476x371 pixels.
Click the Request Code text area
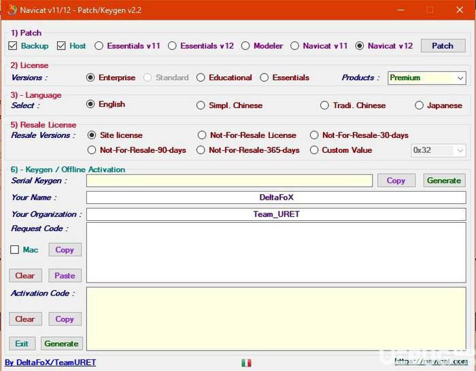click(276, 253)
